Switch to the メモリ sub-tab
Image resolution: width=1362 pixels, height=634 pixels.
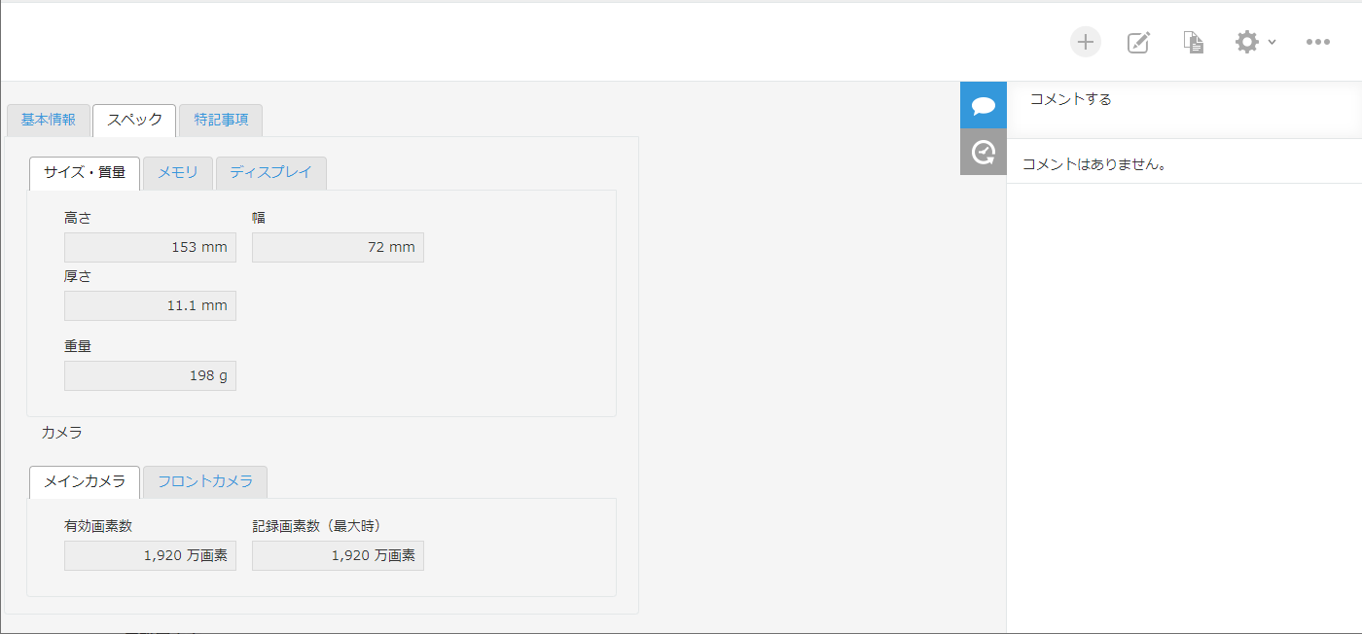178,172
